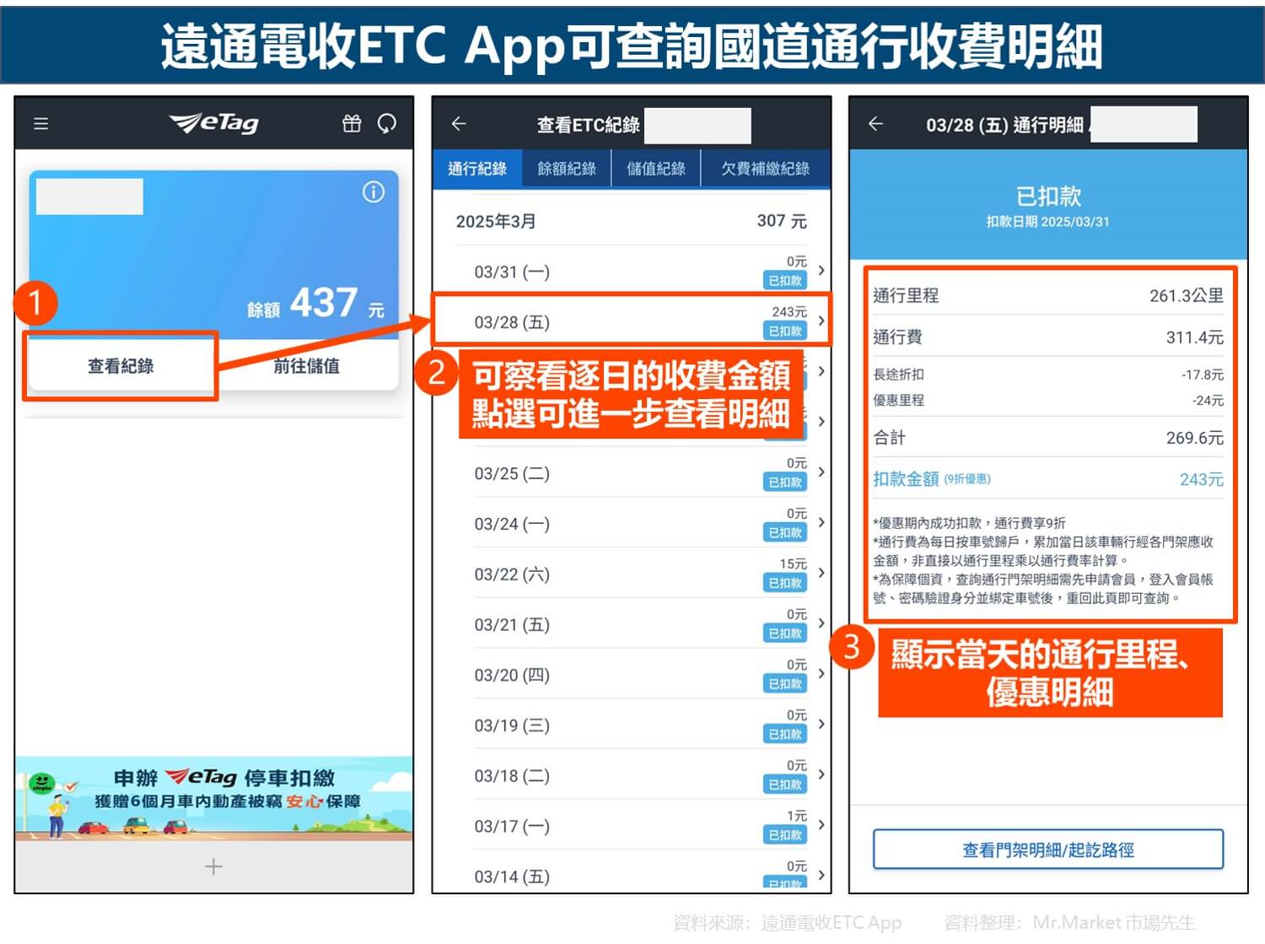
Task: Expand the 03/31 (一) record chevron
Action: coord(821,271)
